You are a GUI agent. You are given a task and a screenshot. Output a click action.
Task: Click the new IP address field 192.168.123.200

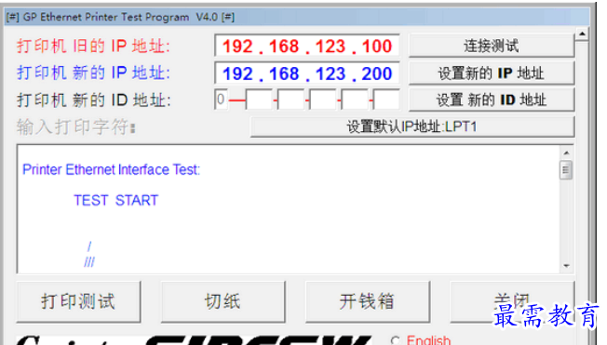pyautogui.click(x=306, y=73)
